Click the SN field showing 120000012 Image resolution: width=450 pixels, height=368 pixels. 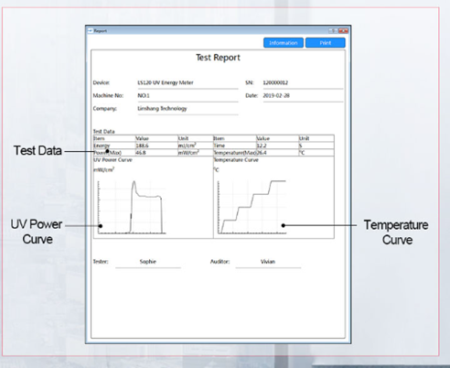tap(303, 83)
